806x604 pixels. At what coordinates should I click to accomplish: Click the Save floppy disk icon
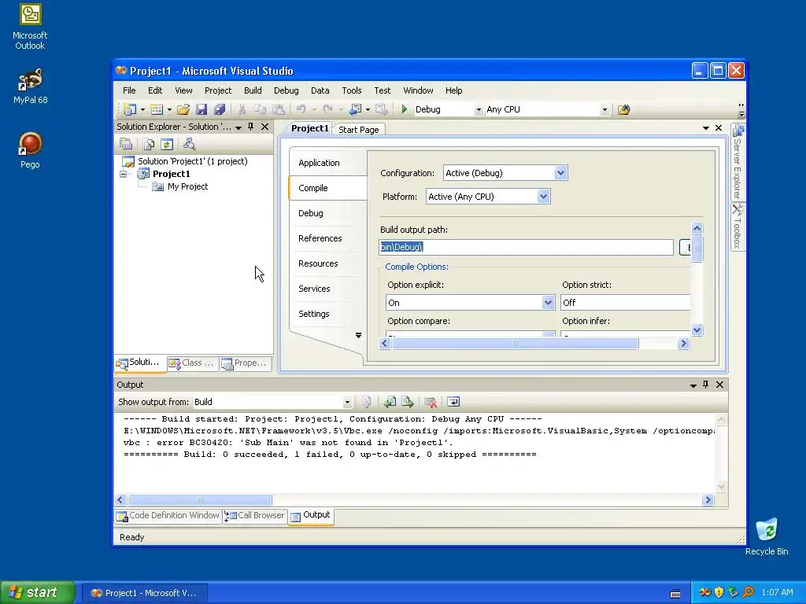(201, 109)
